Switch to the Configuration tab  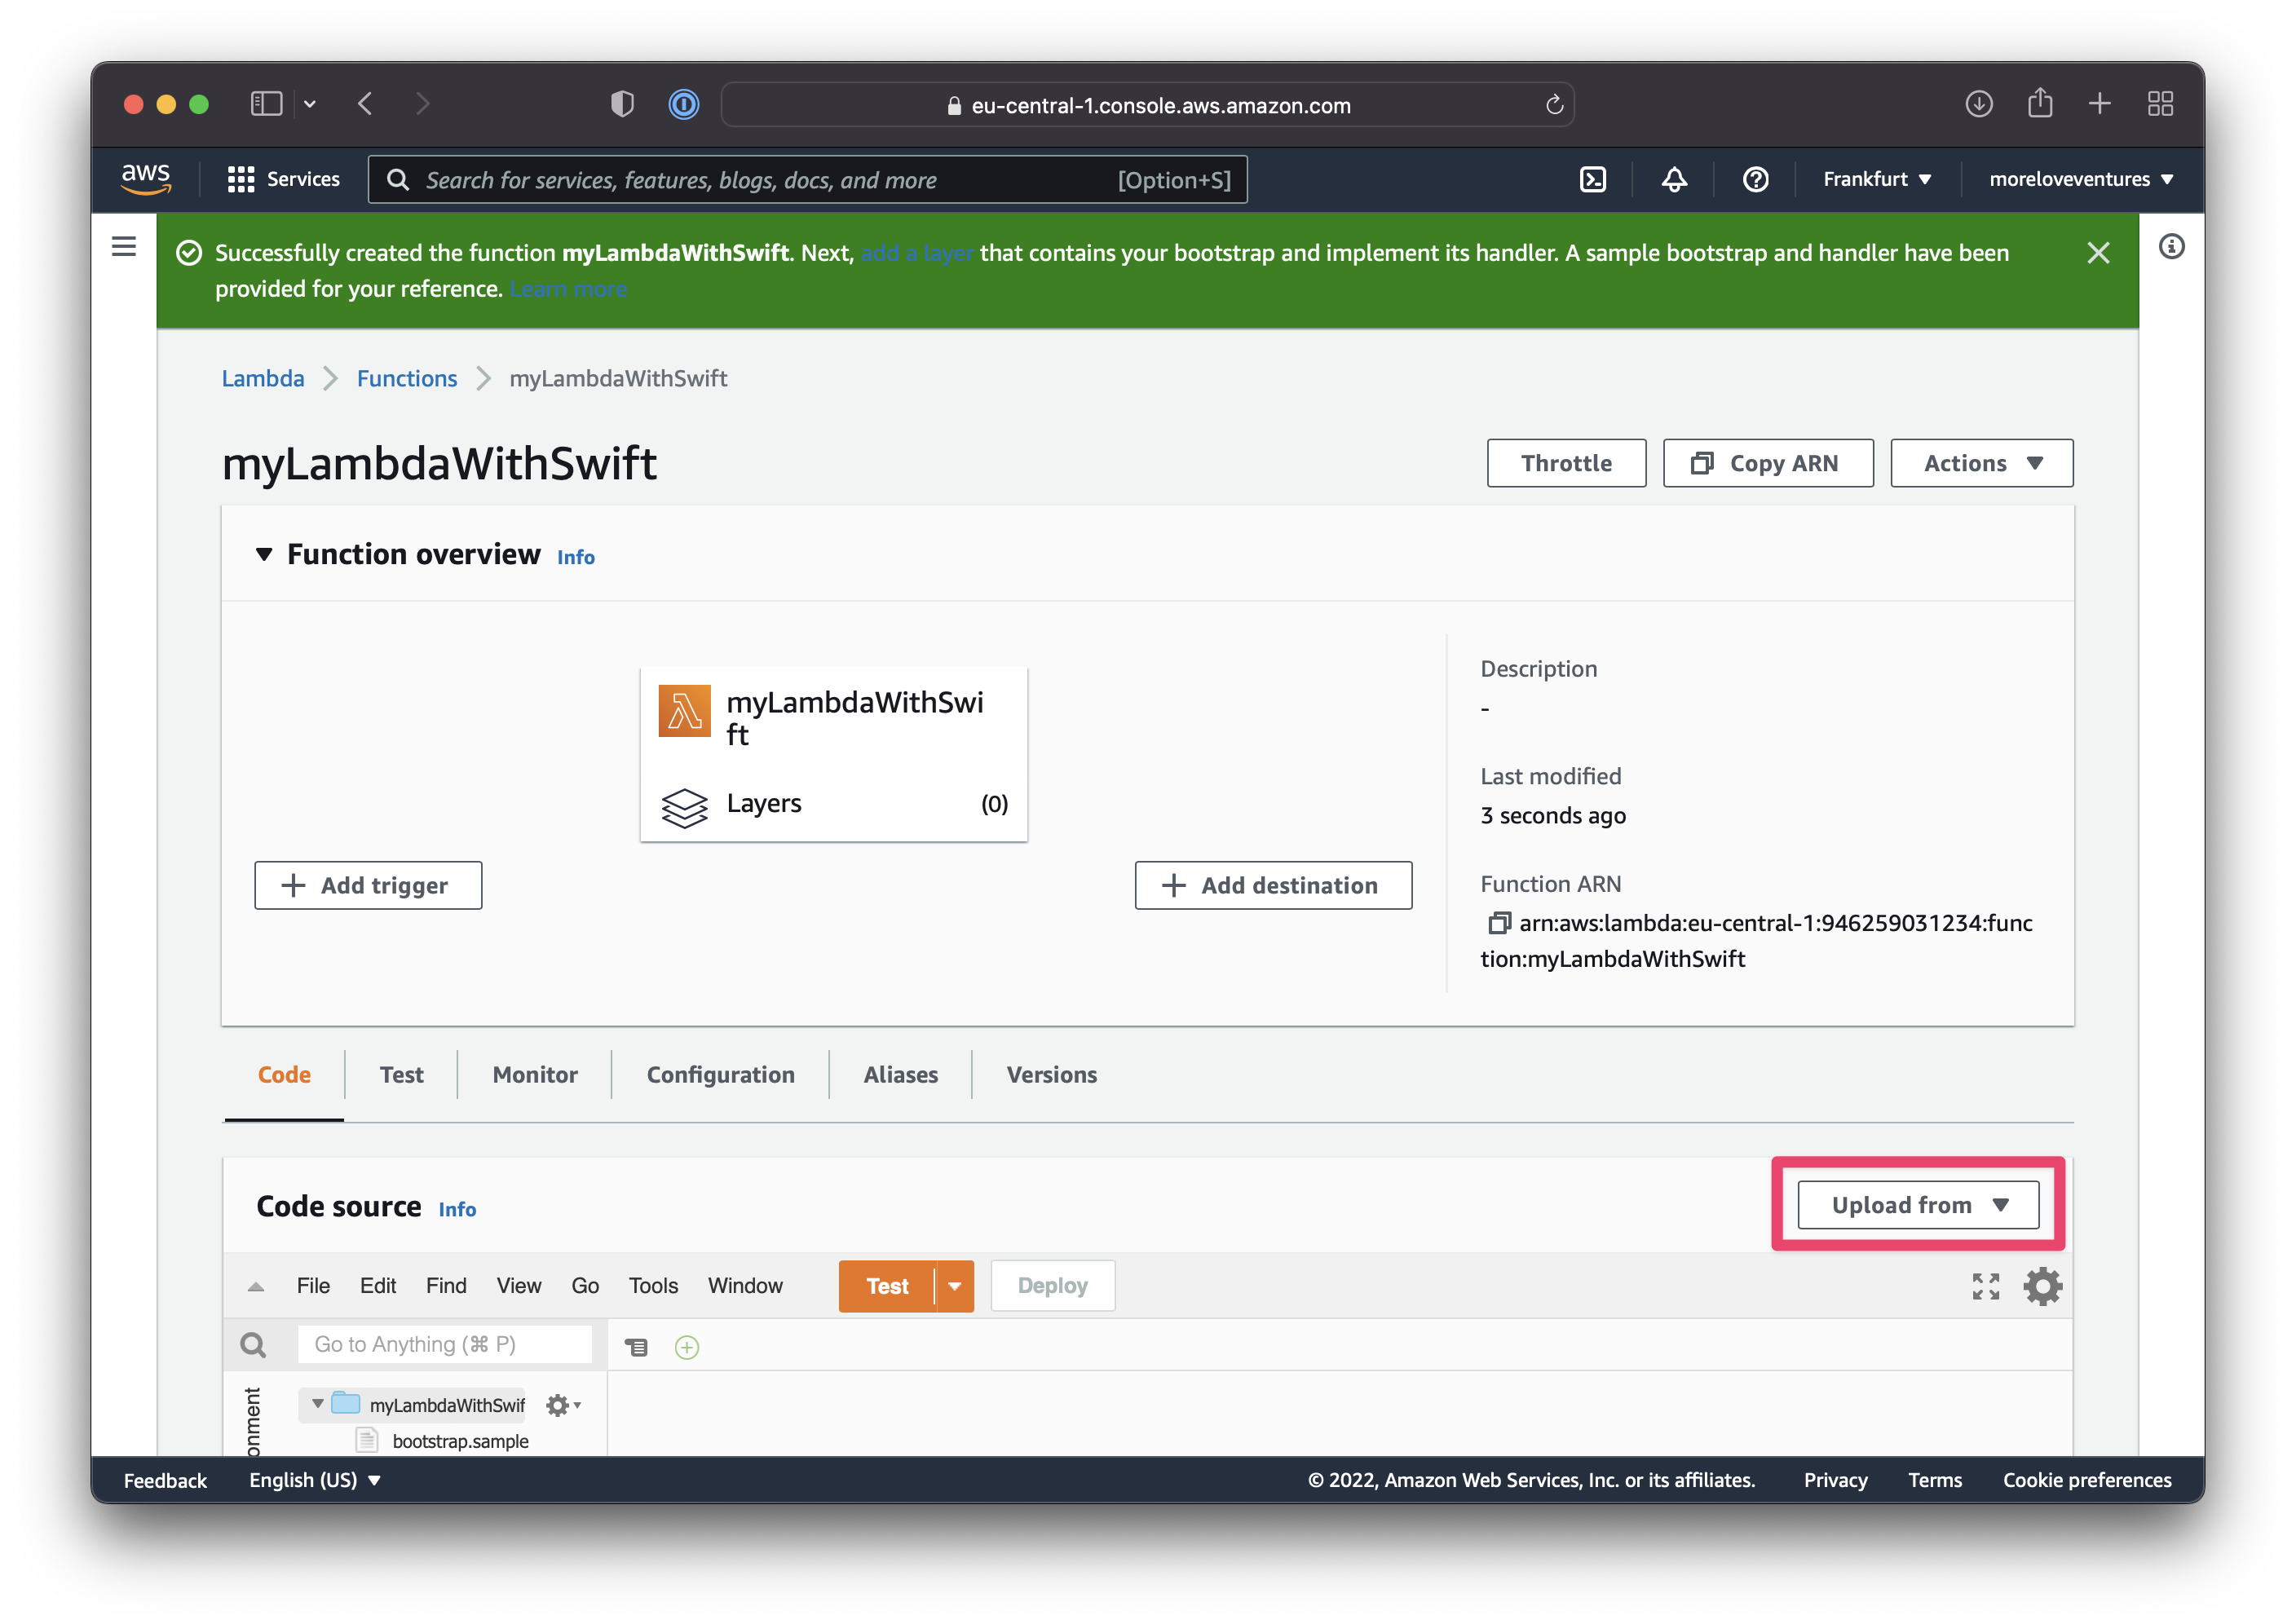[720, 1074]
